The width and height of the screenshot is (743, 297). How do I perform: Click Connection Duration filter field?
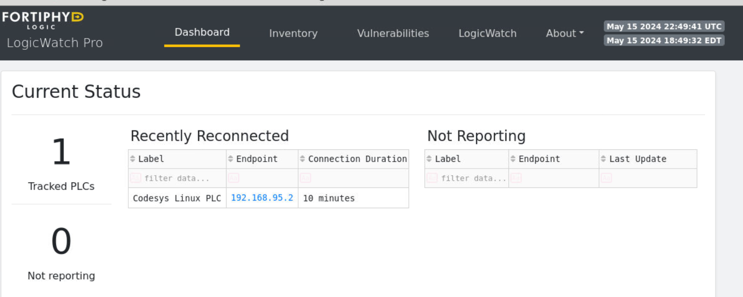click(x=353, y=178)
